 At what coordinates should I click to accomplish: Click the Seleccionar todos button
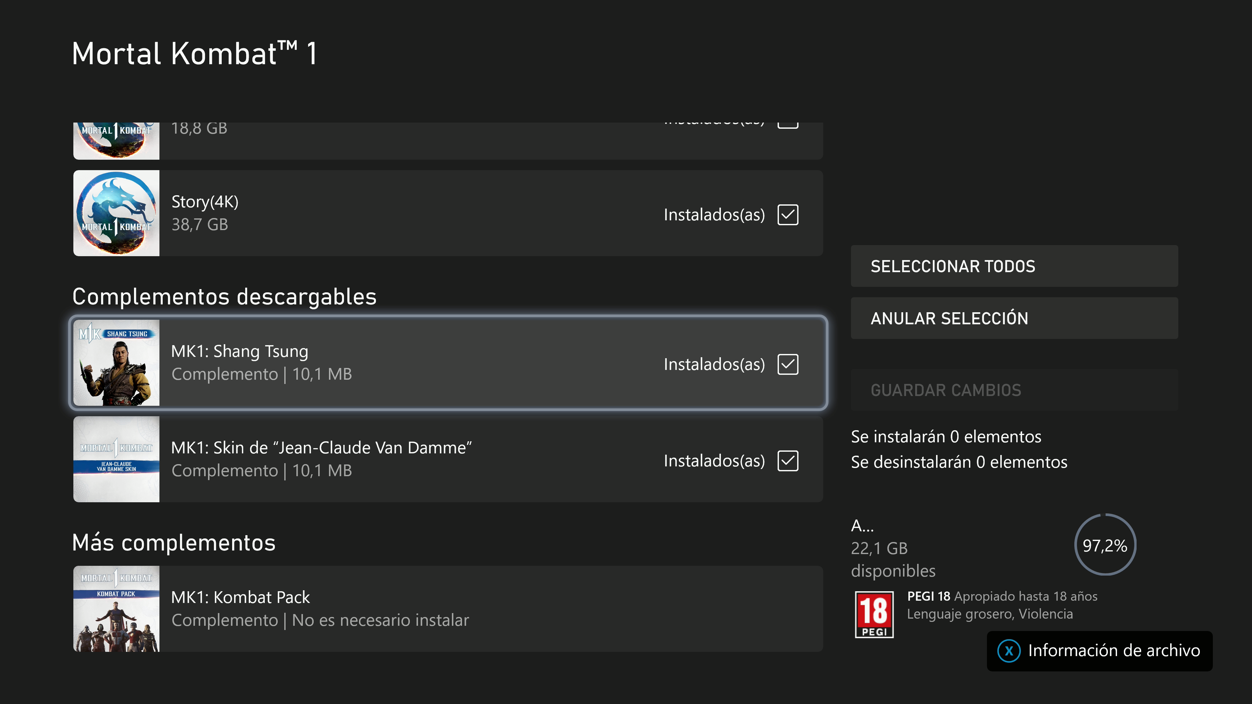[x=1014, y=266]
